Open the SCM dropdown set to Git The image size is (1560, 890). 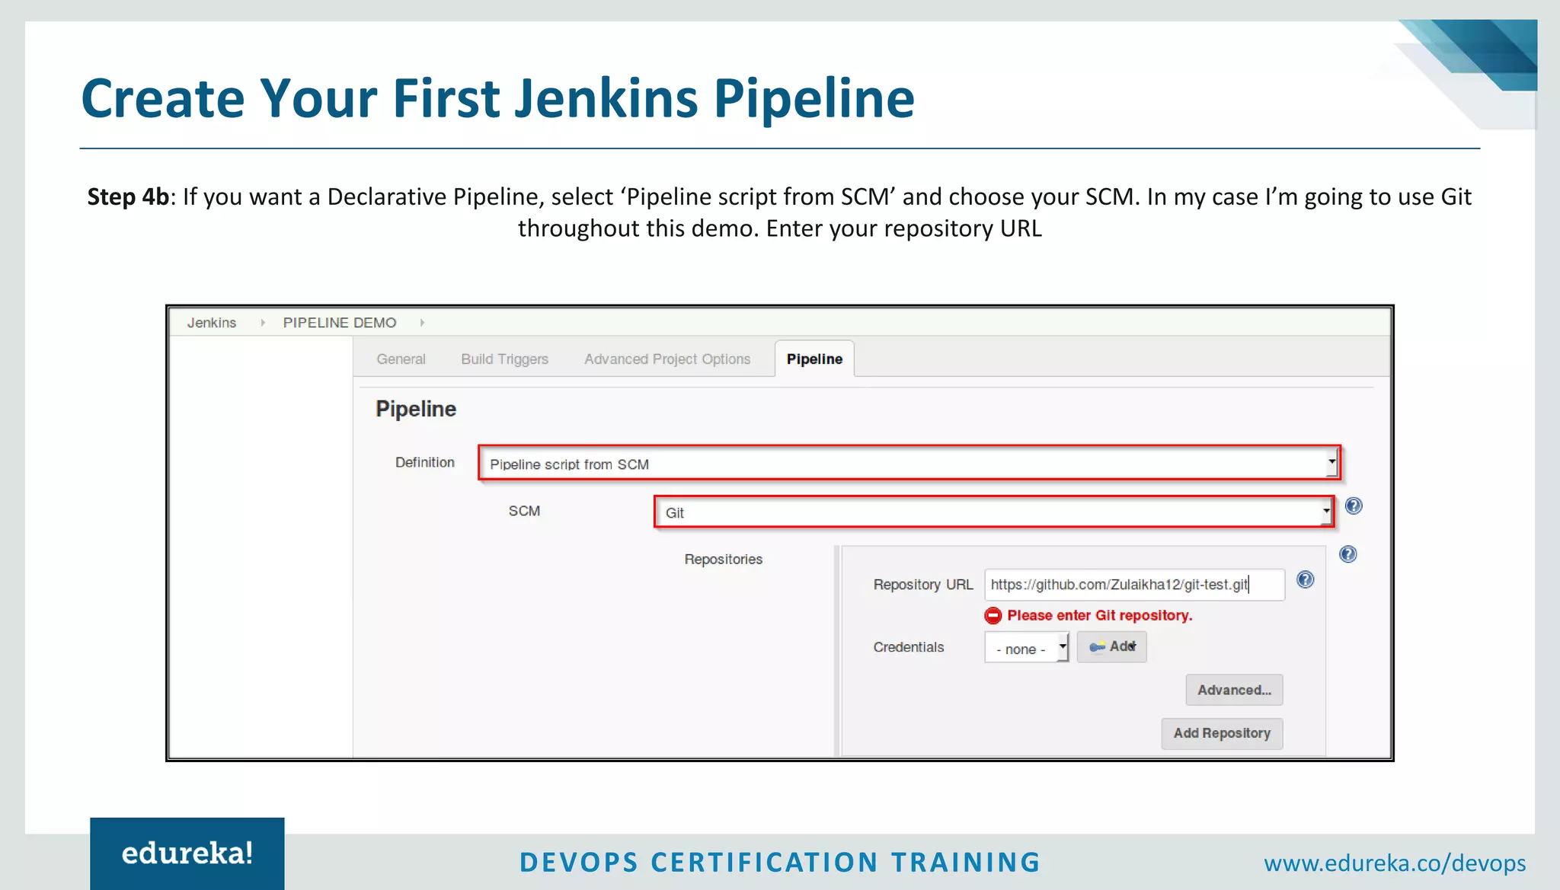click(994, 512)
